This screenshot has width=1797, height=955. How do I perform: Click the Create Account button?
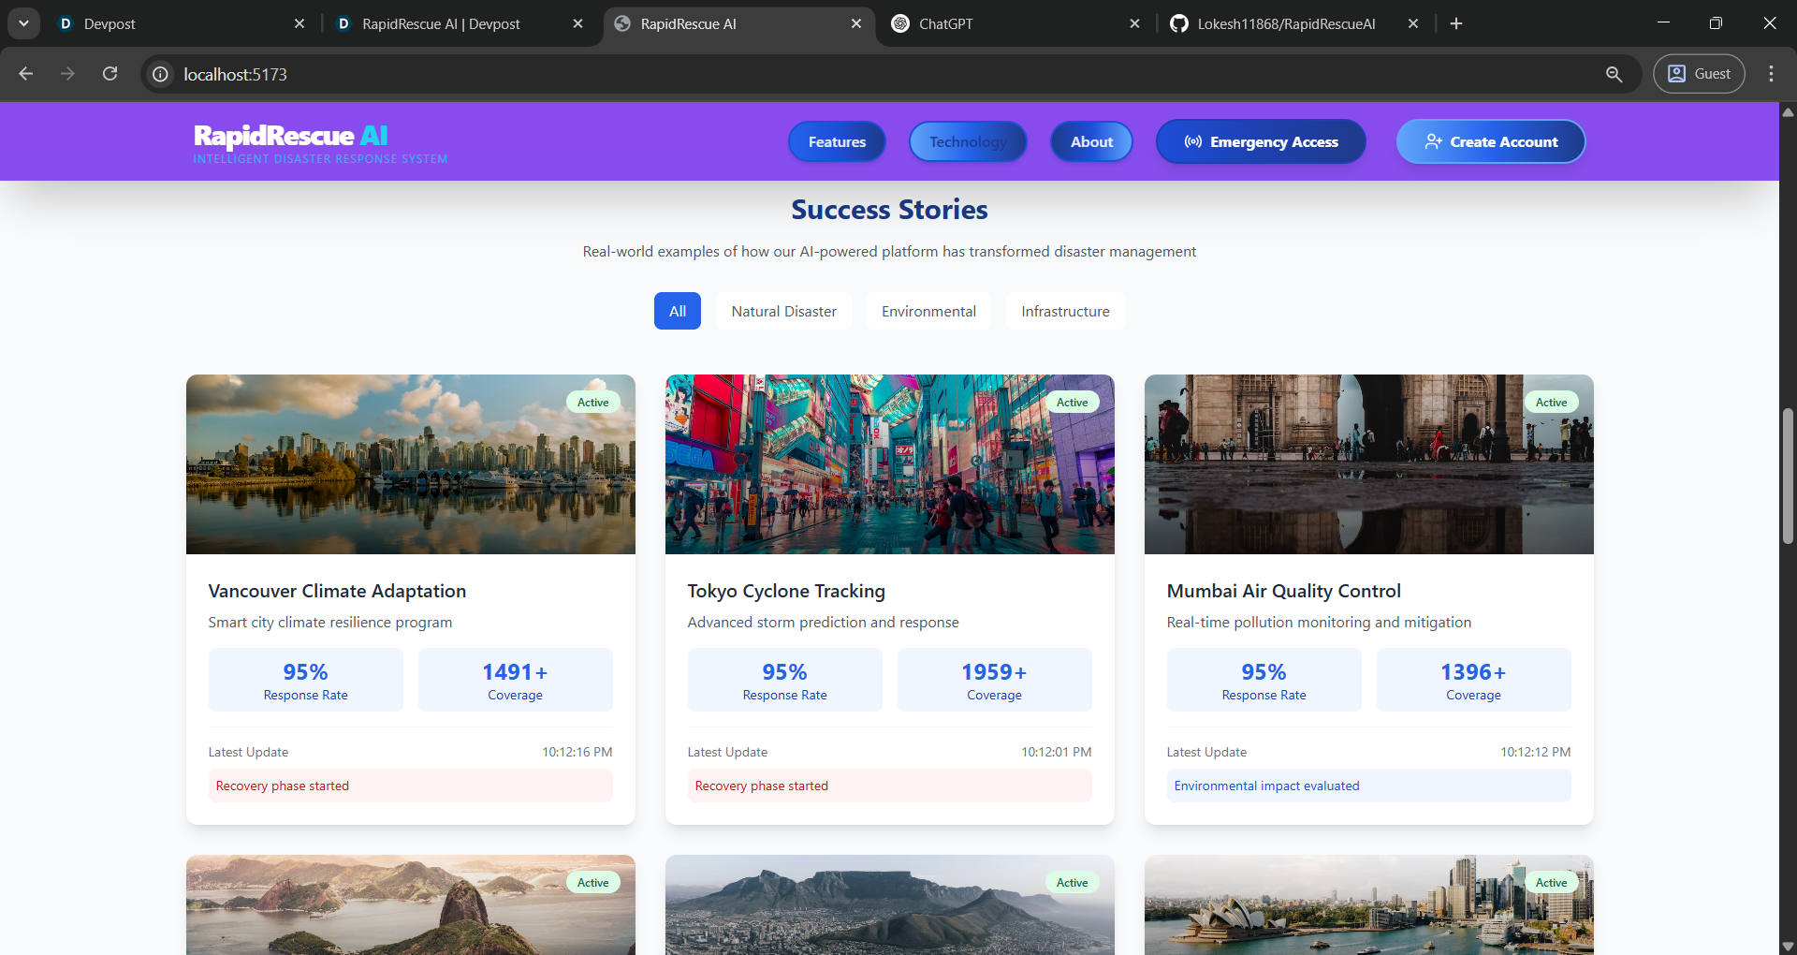1491,142
